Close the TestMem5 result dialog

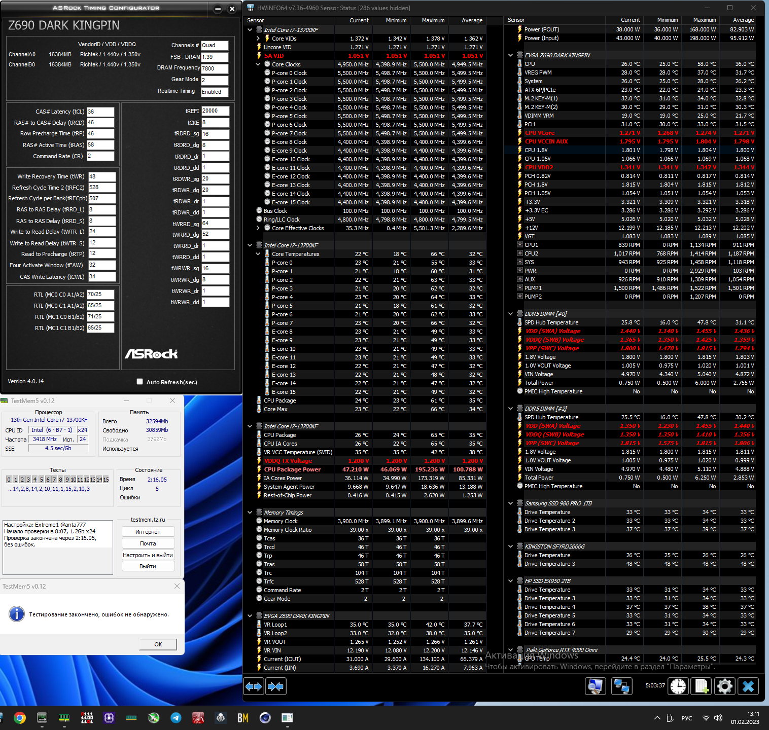[177, 586]
